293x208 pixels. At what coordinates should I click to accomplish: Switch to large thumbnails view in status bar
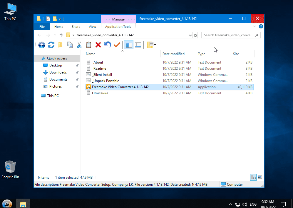[260, 177]
